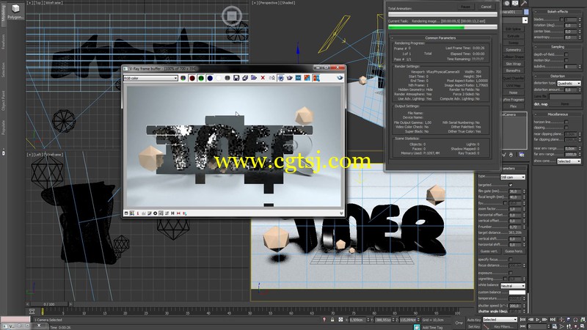Go to end frame in playback controls

click(553, 320)
